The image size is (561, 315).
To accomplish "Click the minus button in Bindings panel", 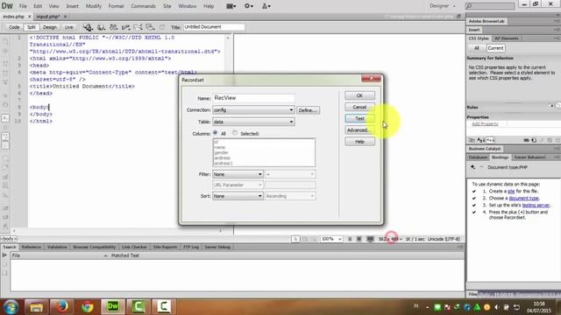I will point(481,167).
